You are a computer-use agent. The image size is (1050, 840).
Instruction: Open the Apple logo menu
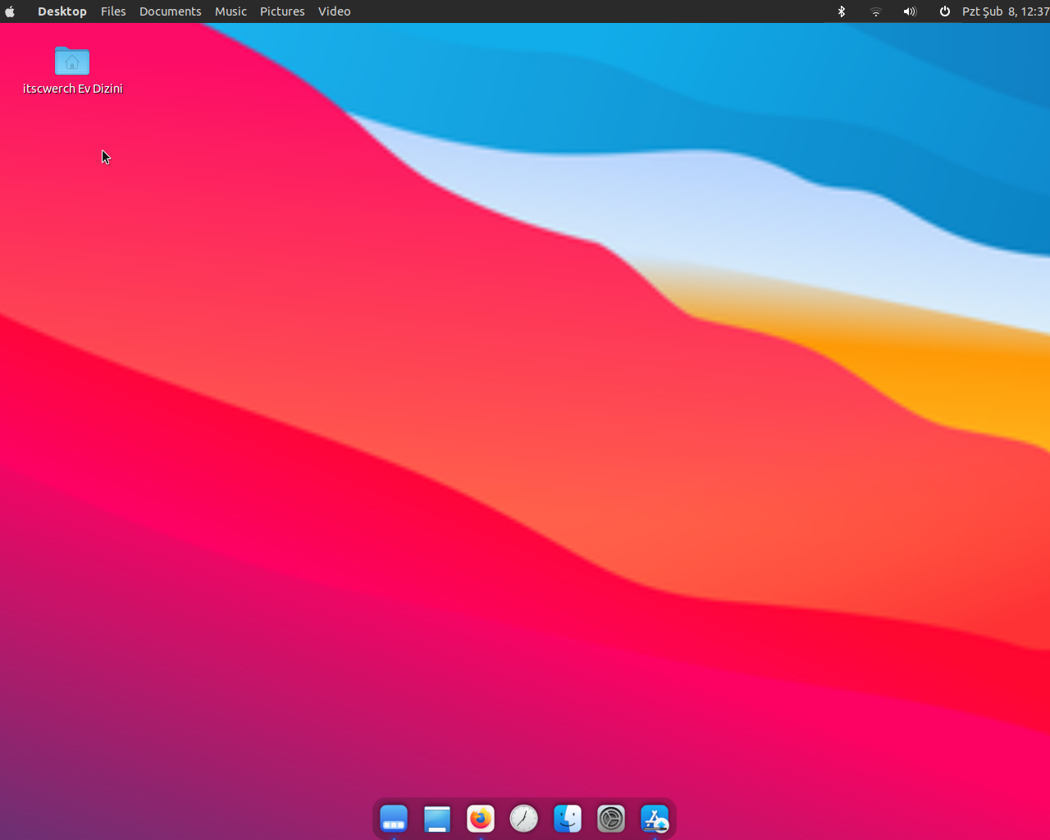(x=10, y=11)
